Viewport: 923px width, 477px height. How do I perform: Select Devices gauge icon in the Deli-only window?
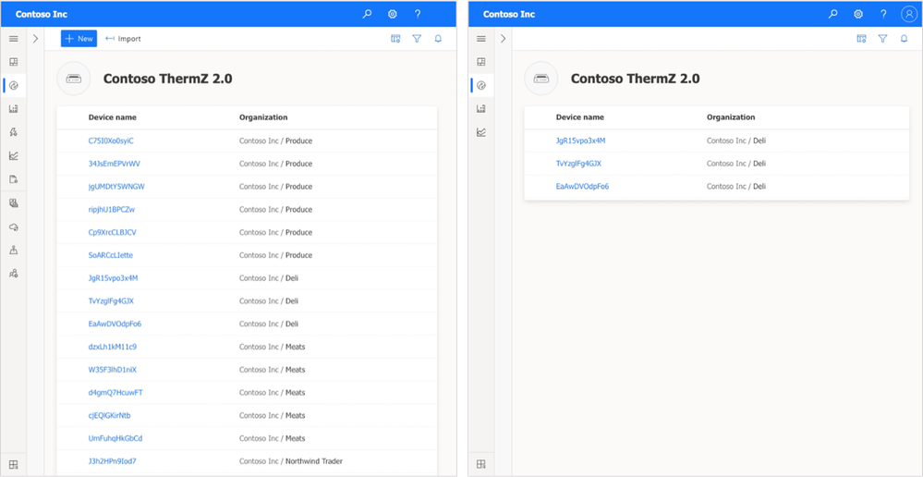(481, 85)
